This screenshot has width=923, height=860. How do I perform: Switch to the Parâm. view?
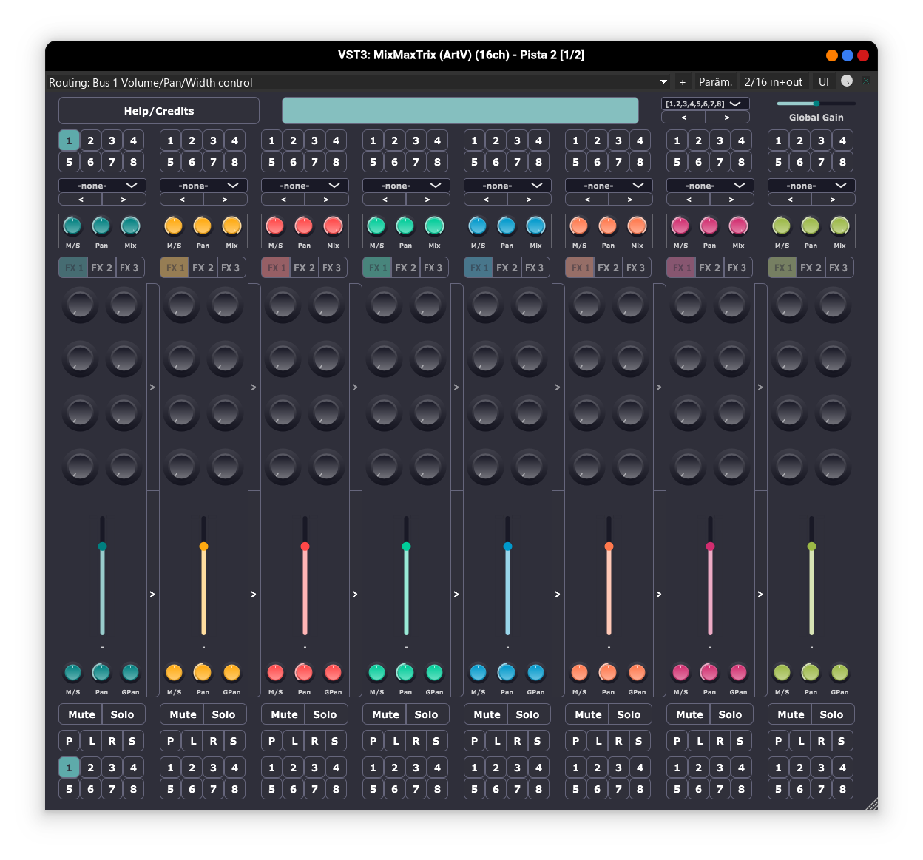pyautogui.click(x=714, y=81)
